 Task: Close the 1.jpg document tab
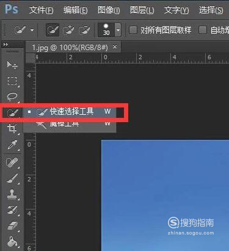pyautogui.click(x=115, y=47)
